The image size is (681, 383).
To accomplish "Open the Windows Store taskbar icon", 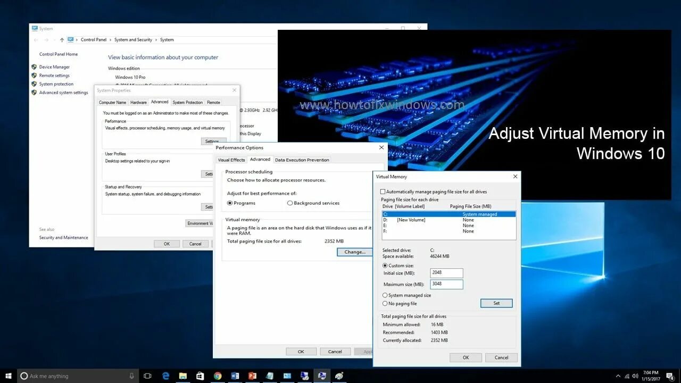I will [x=200, y=376].
